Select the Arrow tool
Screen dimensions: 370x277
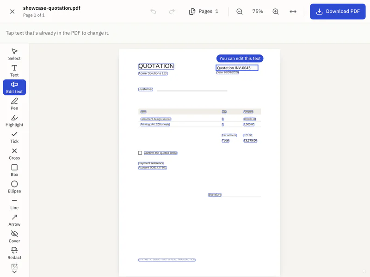[x=14, y=220]
